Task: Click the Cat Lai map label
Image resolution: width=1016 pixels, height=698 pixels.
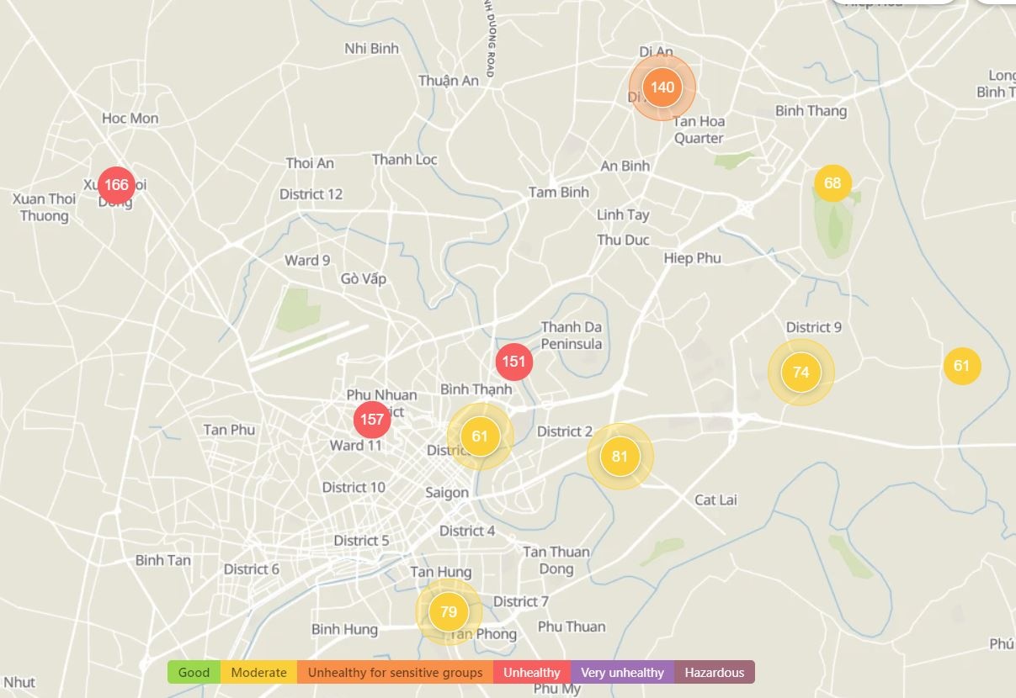Action: click(x=715, y=500)
